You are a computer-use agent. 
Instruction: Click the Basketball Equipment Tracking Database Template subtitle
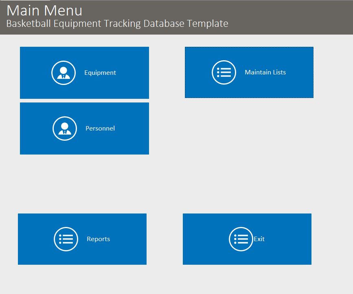point(117,24)
